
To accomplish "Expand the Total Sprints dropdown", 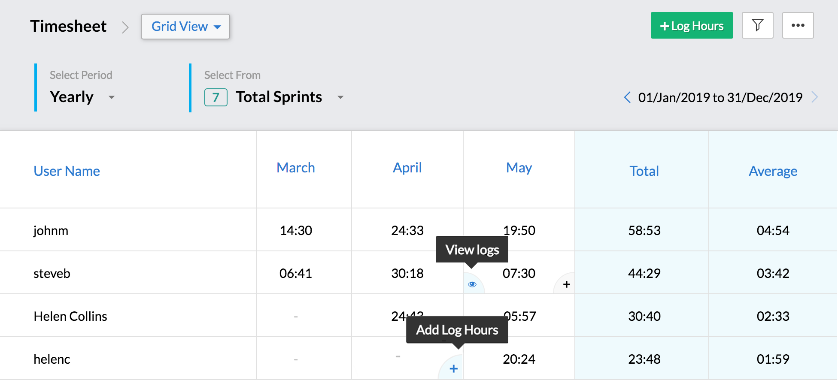I will click(x=340, y=97).
